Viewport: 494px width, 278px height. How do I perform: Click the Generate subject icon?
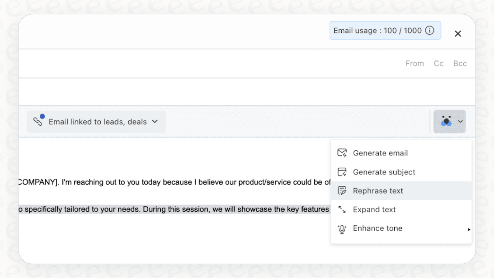(342, 172)
